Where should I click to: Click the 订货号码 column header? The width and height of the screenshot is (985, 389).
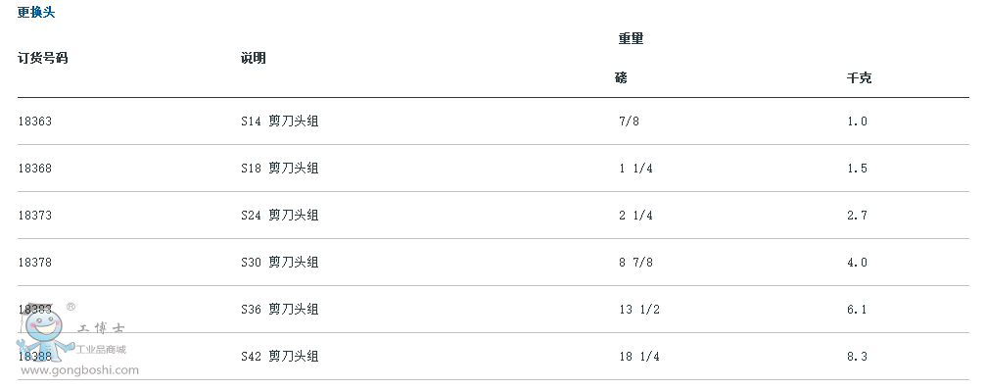[x=43, y=59]
